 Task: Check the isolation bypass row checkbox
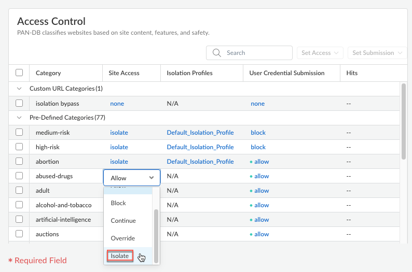click(x=19, y=104)
